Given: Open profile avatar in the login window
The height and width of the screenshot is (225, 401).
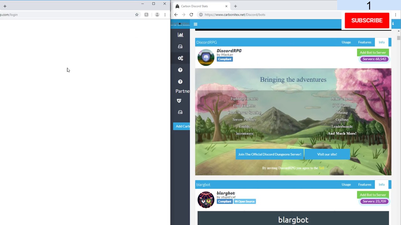Looking at the screenshot, I should pos(157,15).
